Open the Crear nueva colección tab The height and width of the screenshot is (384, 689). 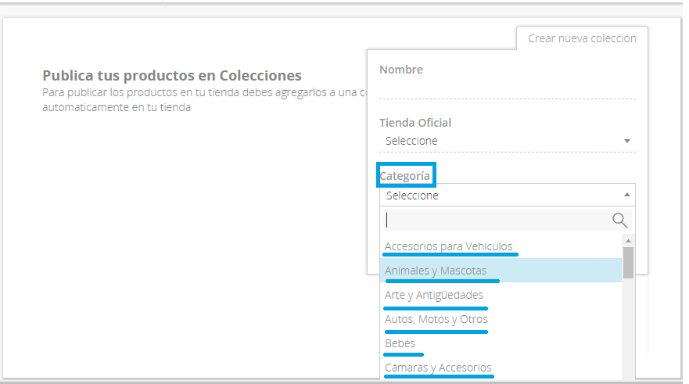pos(582,38)
